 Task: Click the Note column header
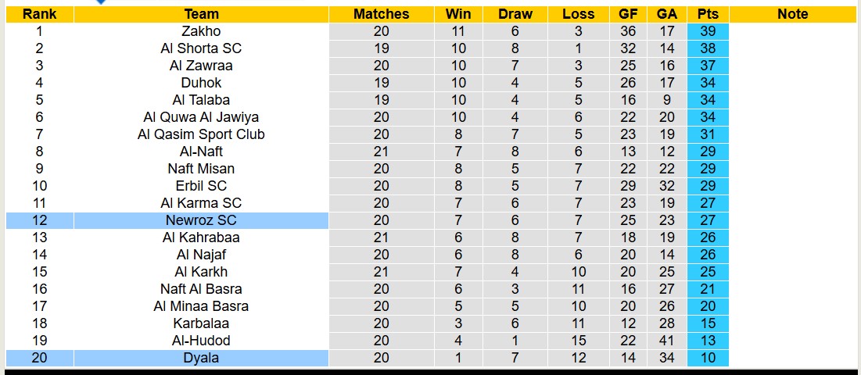pyautogui.click(x=793, y=14)
